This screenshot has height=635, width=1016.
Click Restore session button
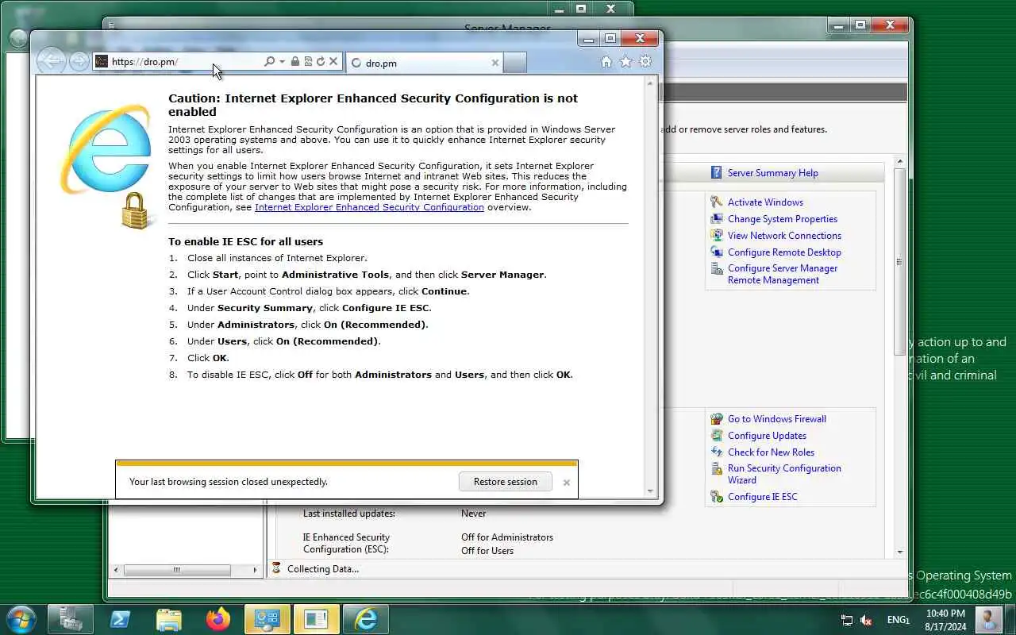pyautogui.click(x=506, y=482)
